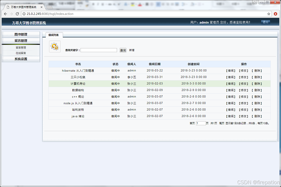The image size is (281, 187).
Task: Click 删除 for 哈利波特
Action: coord(257,110)
